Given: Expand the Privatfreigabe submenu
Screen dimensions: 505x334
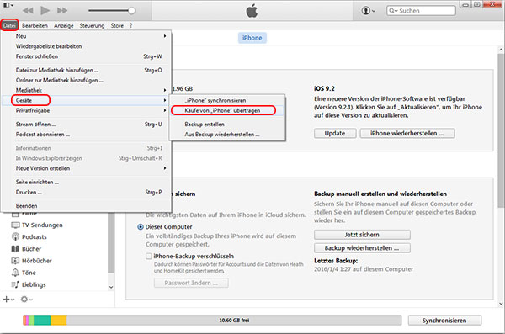Looking at the screenshot, I should tap(86, 110).
